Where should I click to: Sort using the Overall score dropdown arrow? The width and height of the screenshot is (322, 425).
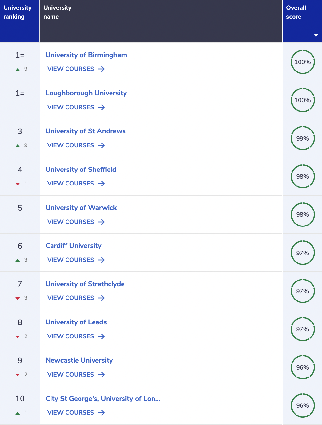pyautogui.click(x=316, y=35)
